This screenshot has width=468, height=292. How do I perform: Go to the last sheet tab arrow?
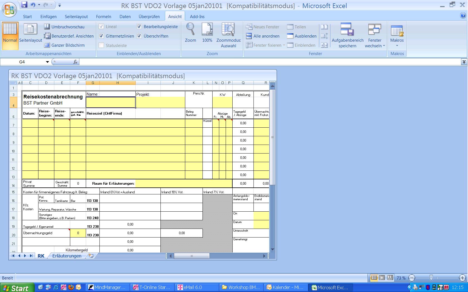[31, 256]
